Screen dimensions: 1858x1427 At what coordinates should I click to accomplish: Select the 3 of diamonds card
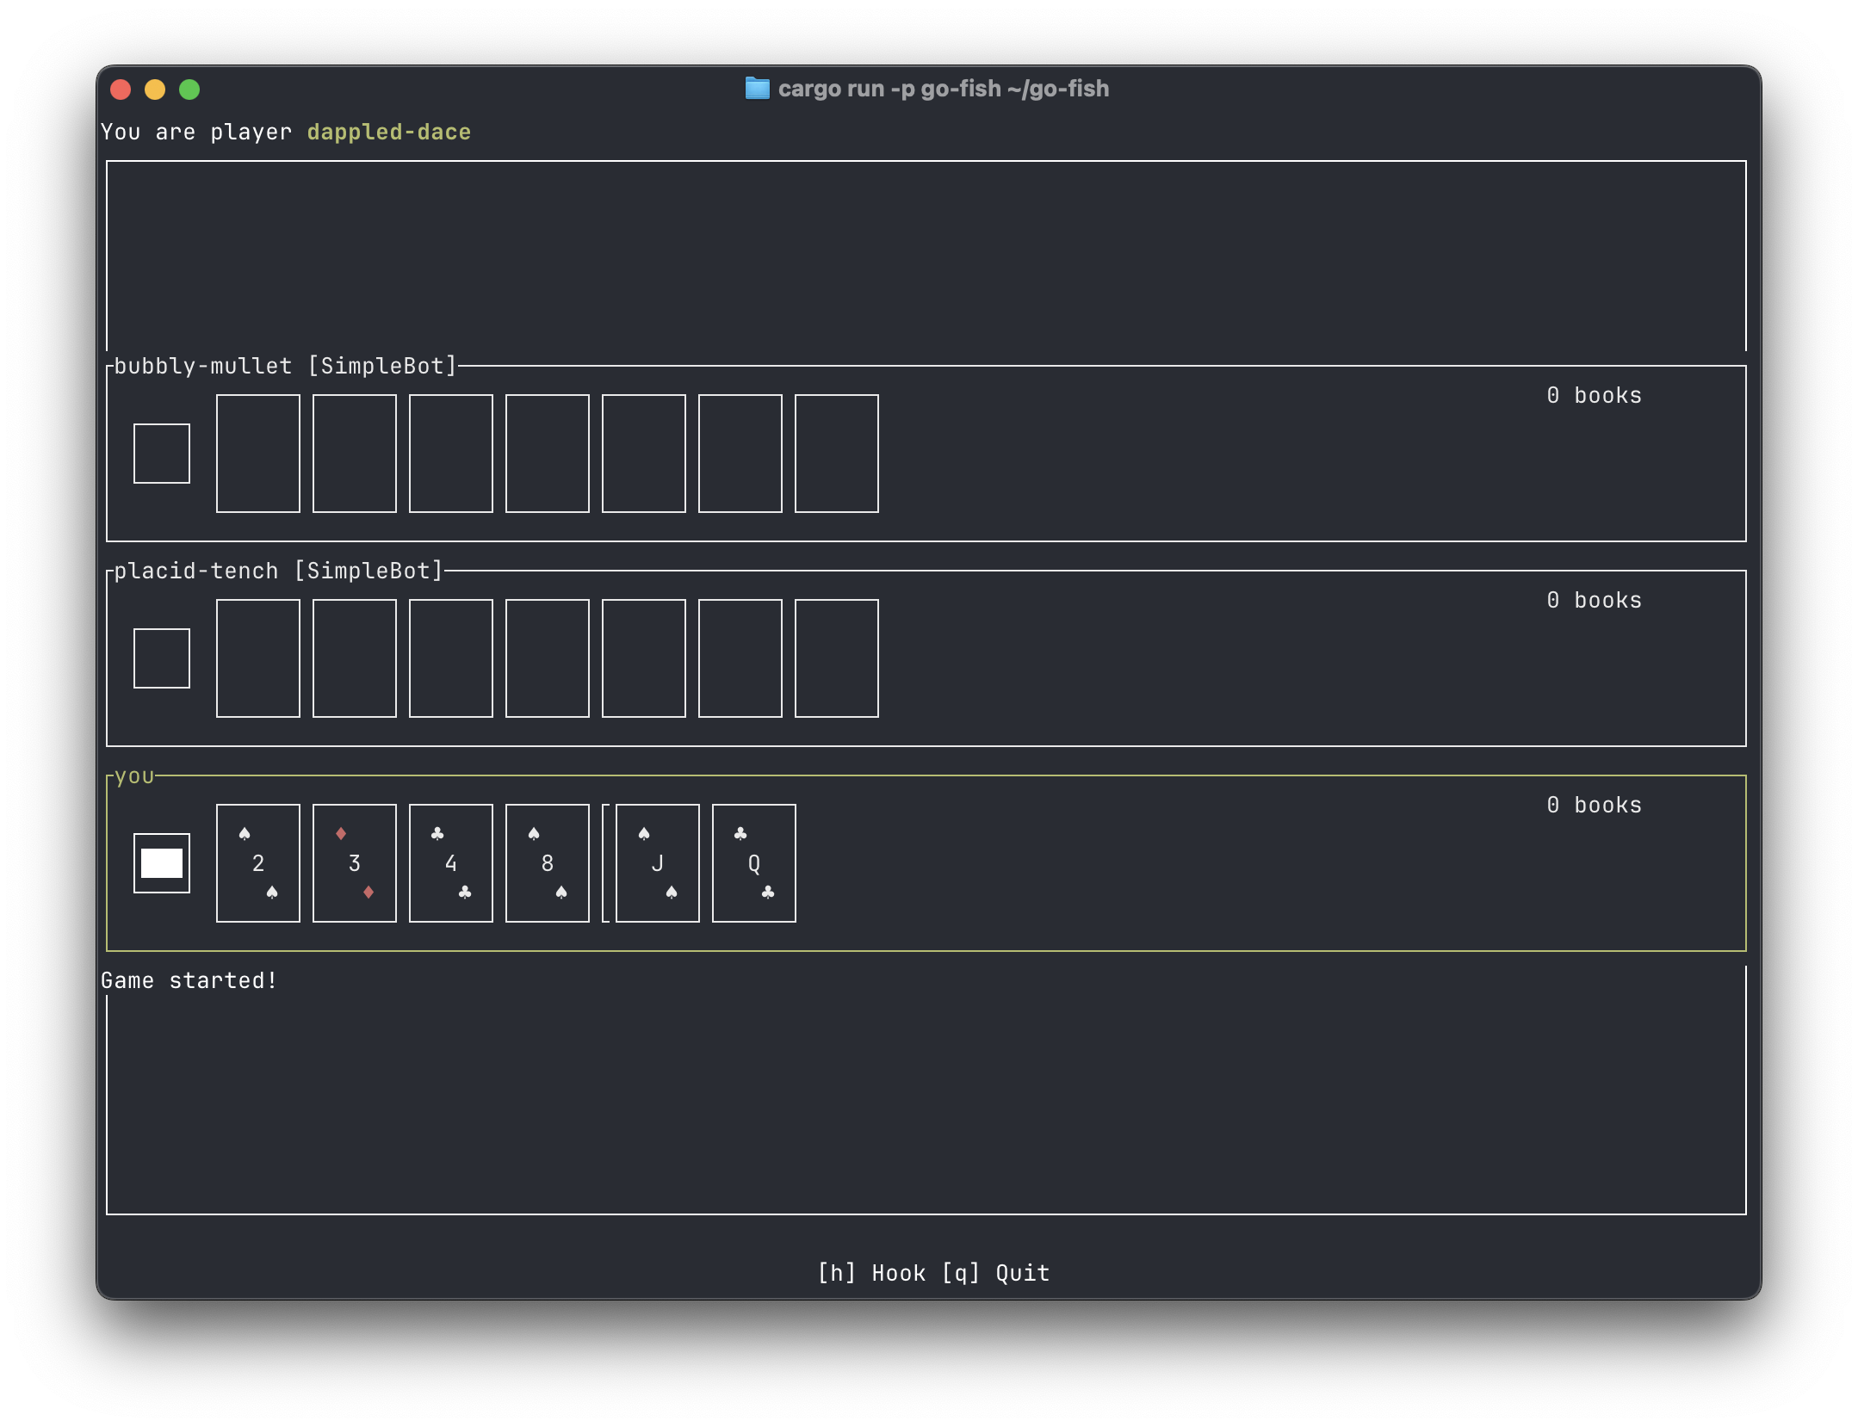(355, 863)
